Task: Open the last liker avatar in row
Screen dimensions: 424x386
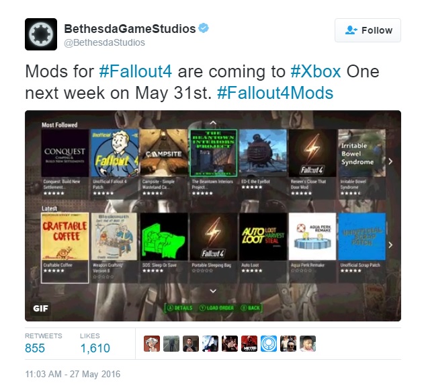Action: coord(308,344)
